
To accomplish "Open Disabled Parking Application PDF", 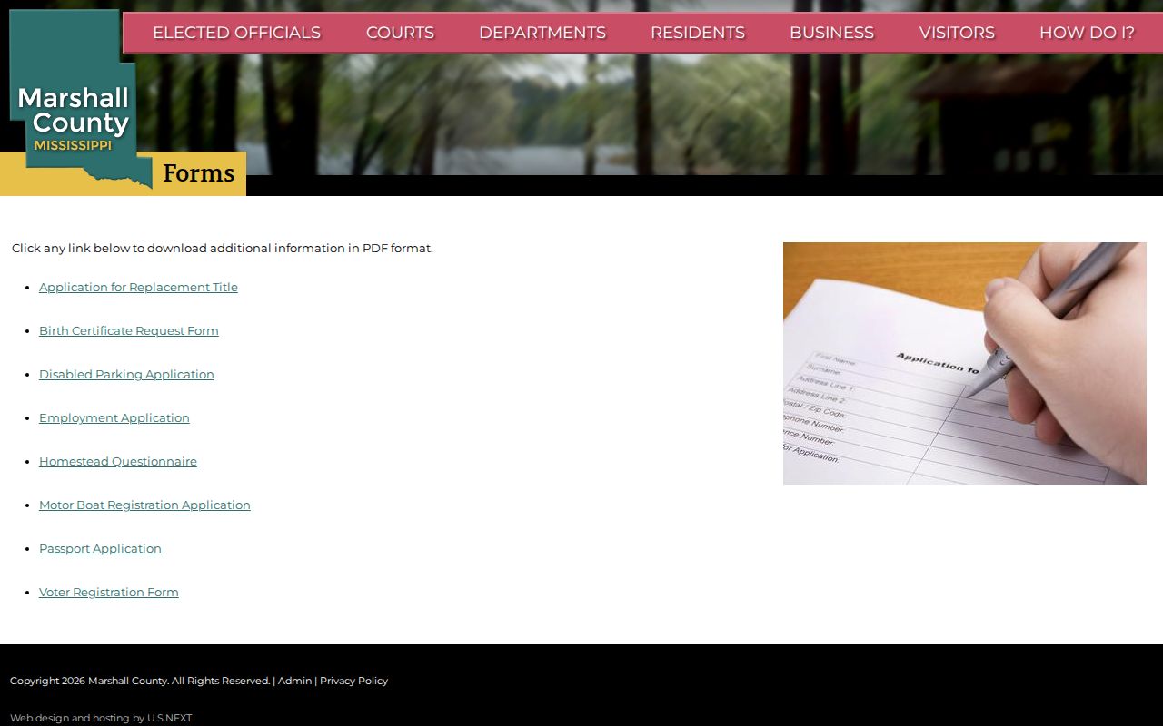I will pos(126,374).
